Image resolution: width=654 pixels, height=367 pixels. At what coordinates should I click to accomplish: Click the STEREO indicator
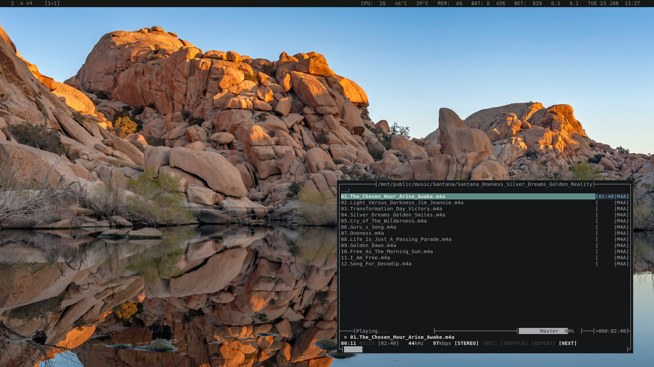click(466, 343)
